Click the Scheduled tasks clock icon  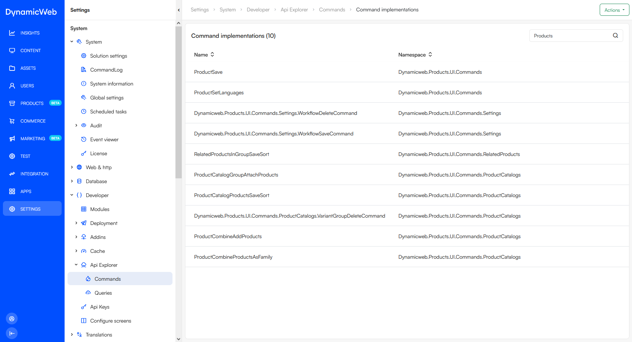[84, 112]
